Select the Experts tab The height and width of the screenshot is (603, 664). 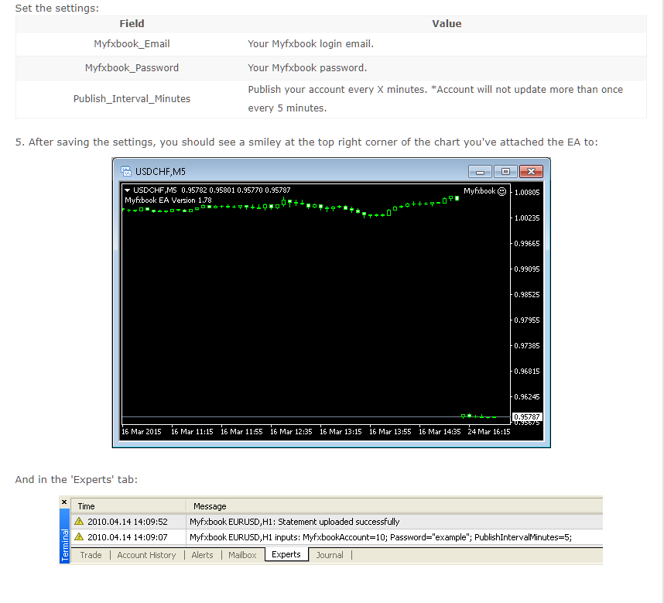(x=286, y=554)
